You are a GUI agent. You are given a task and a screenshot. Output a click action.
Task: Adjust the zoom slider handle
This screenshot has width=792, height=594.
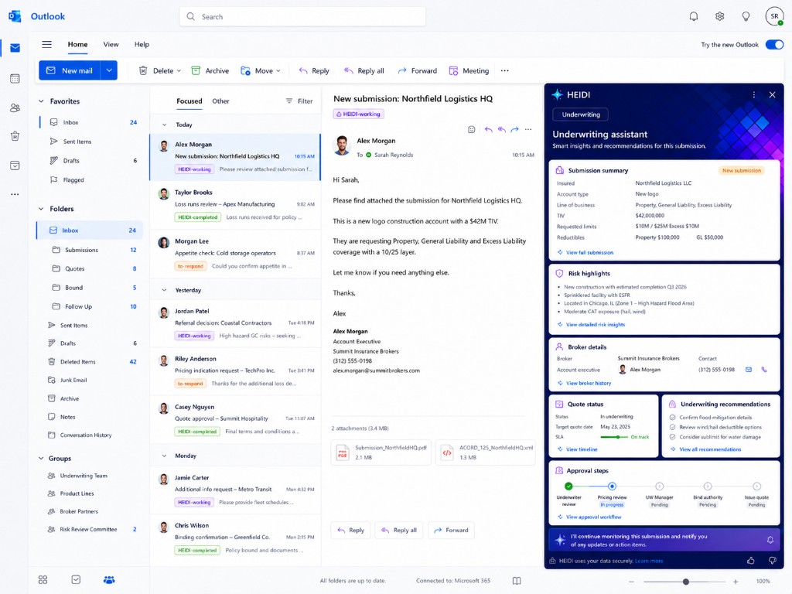pos(686,582)
